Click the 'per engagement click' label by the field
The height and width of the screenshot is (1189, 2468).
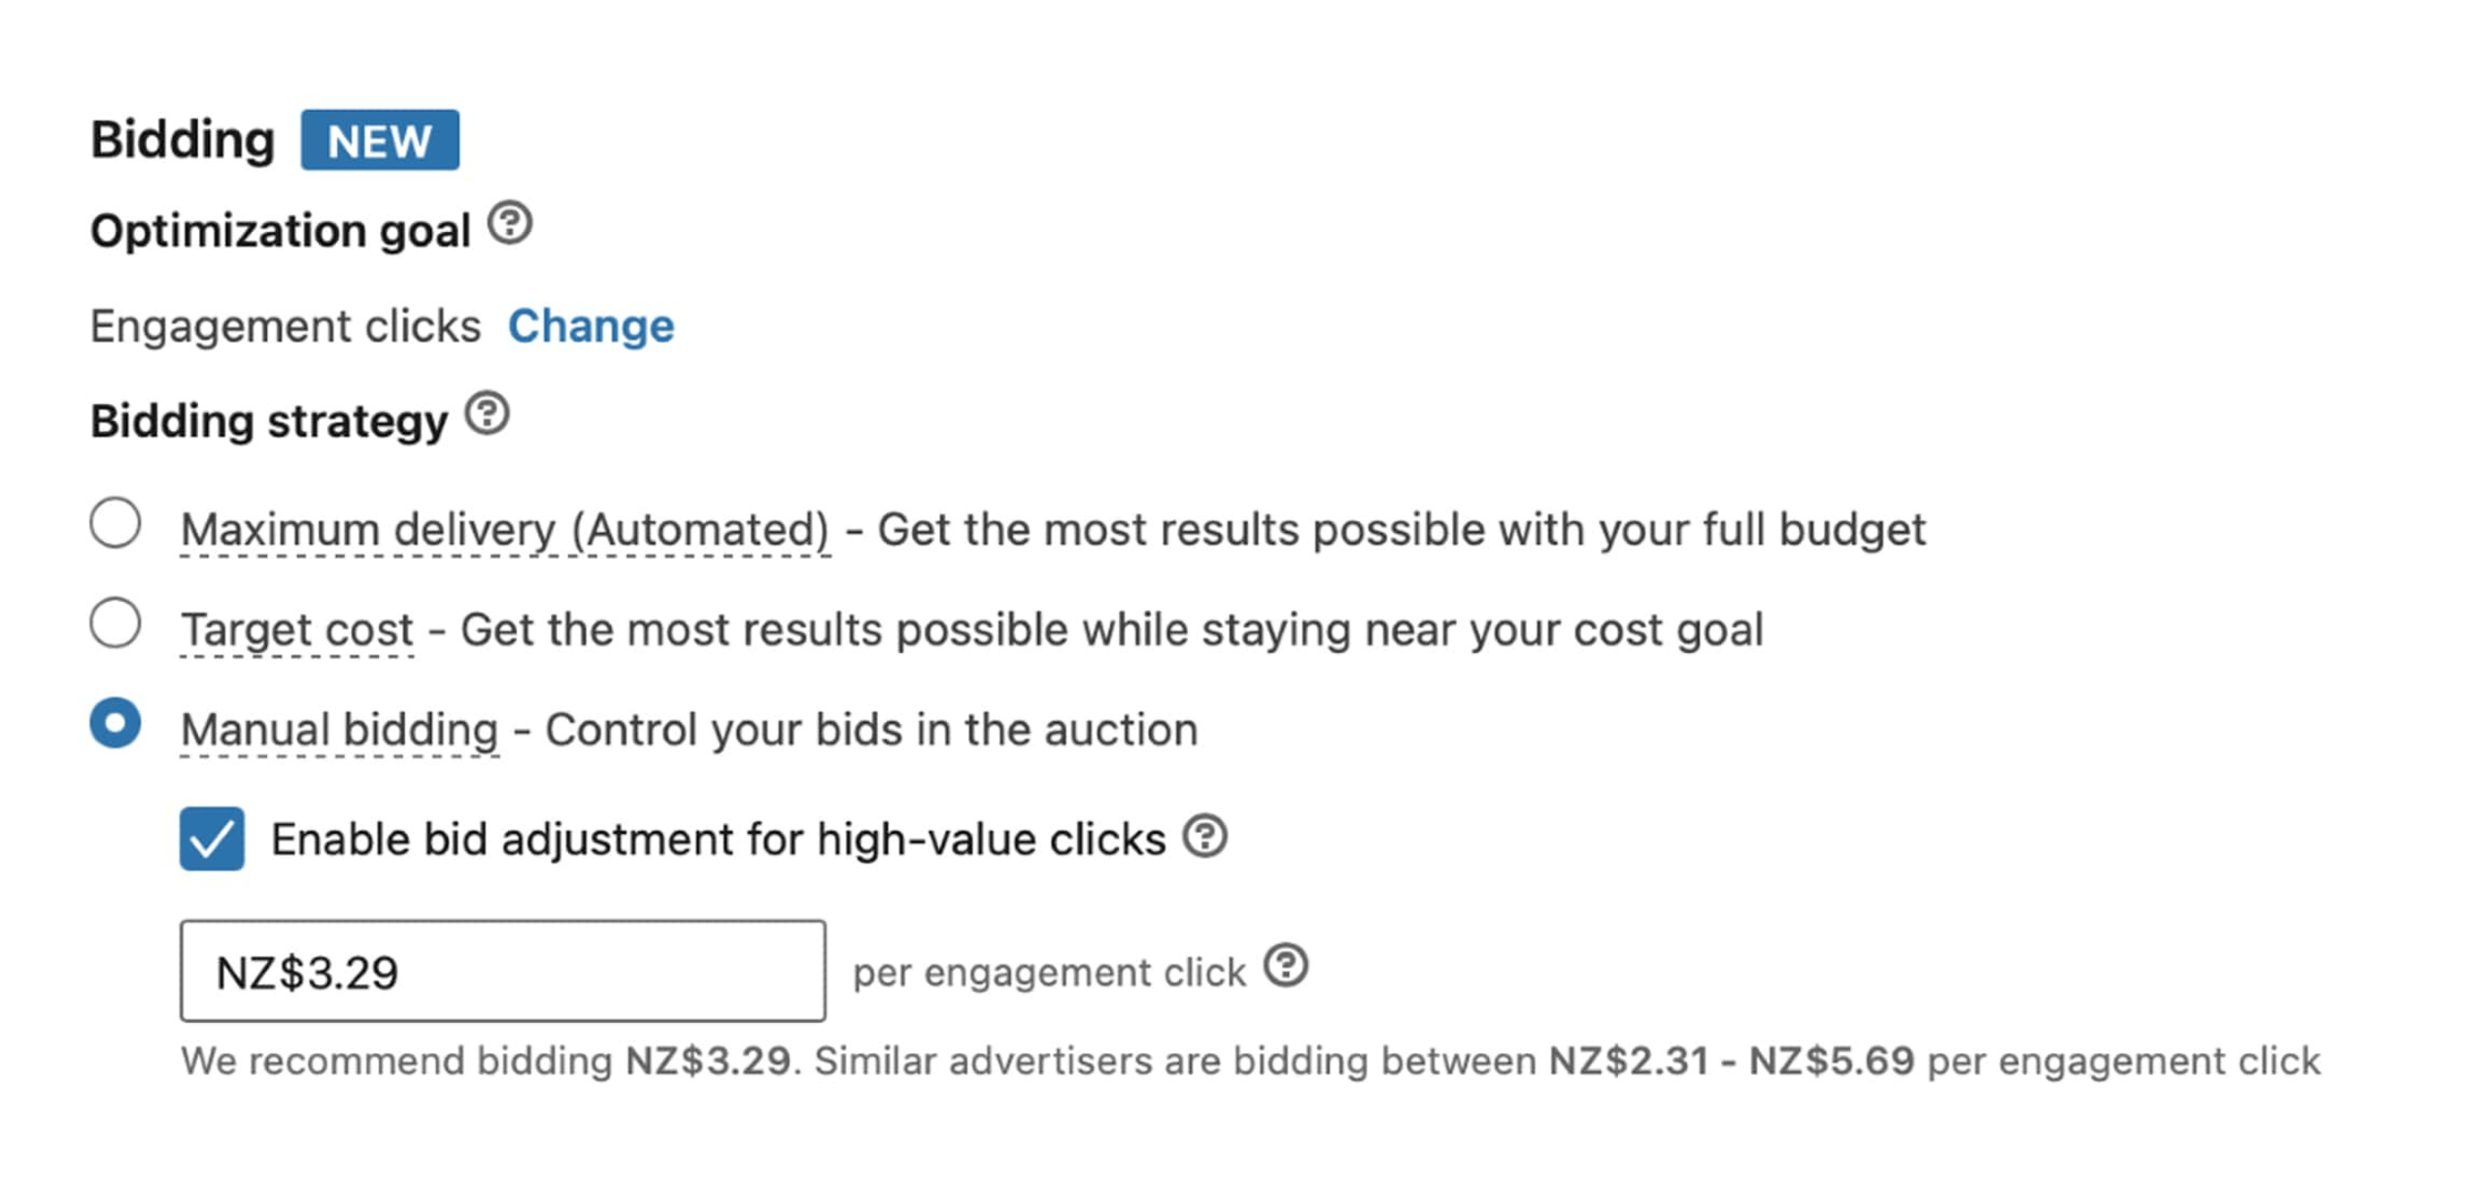(x=1049, y=973)
